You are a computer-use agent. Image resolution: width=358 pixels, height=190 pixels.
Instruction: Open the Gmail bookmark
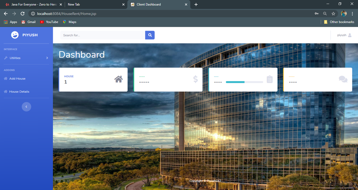click(29, 22)
